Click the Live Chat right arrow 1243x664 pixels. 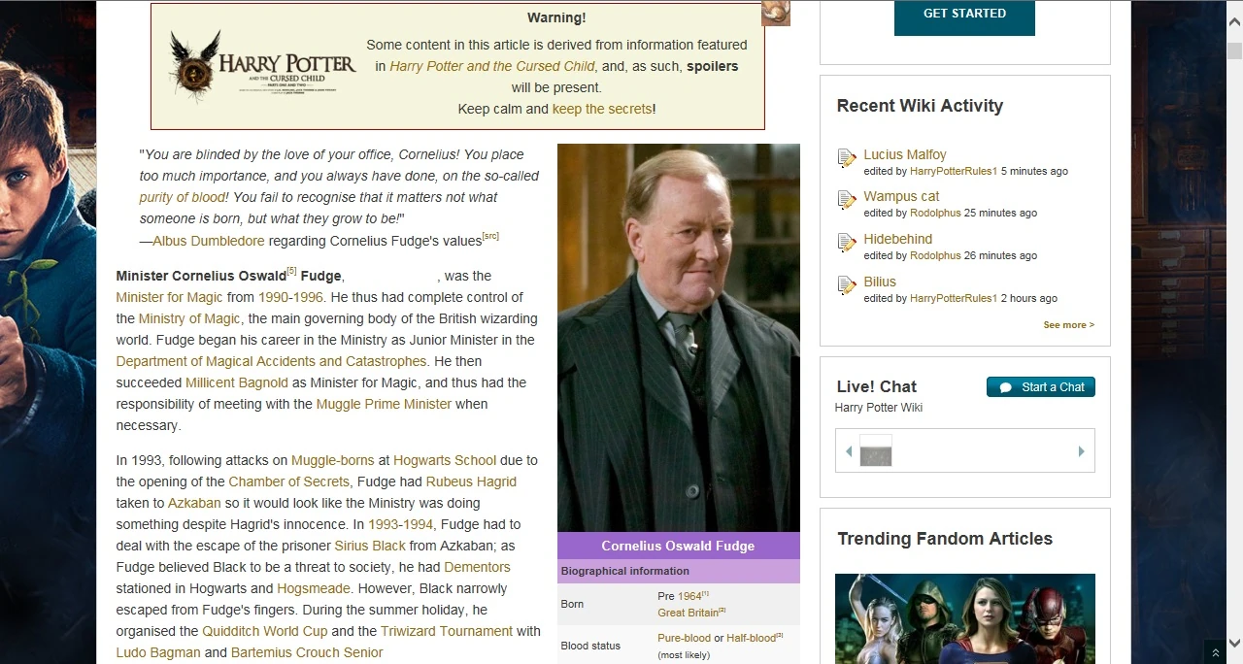(1082, 451)
